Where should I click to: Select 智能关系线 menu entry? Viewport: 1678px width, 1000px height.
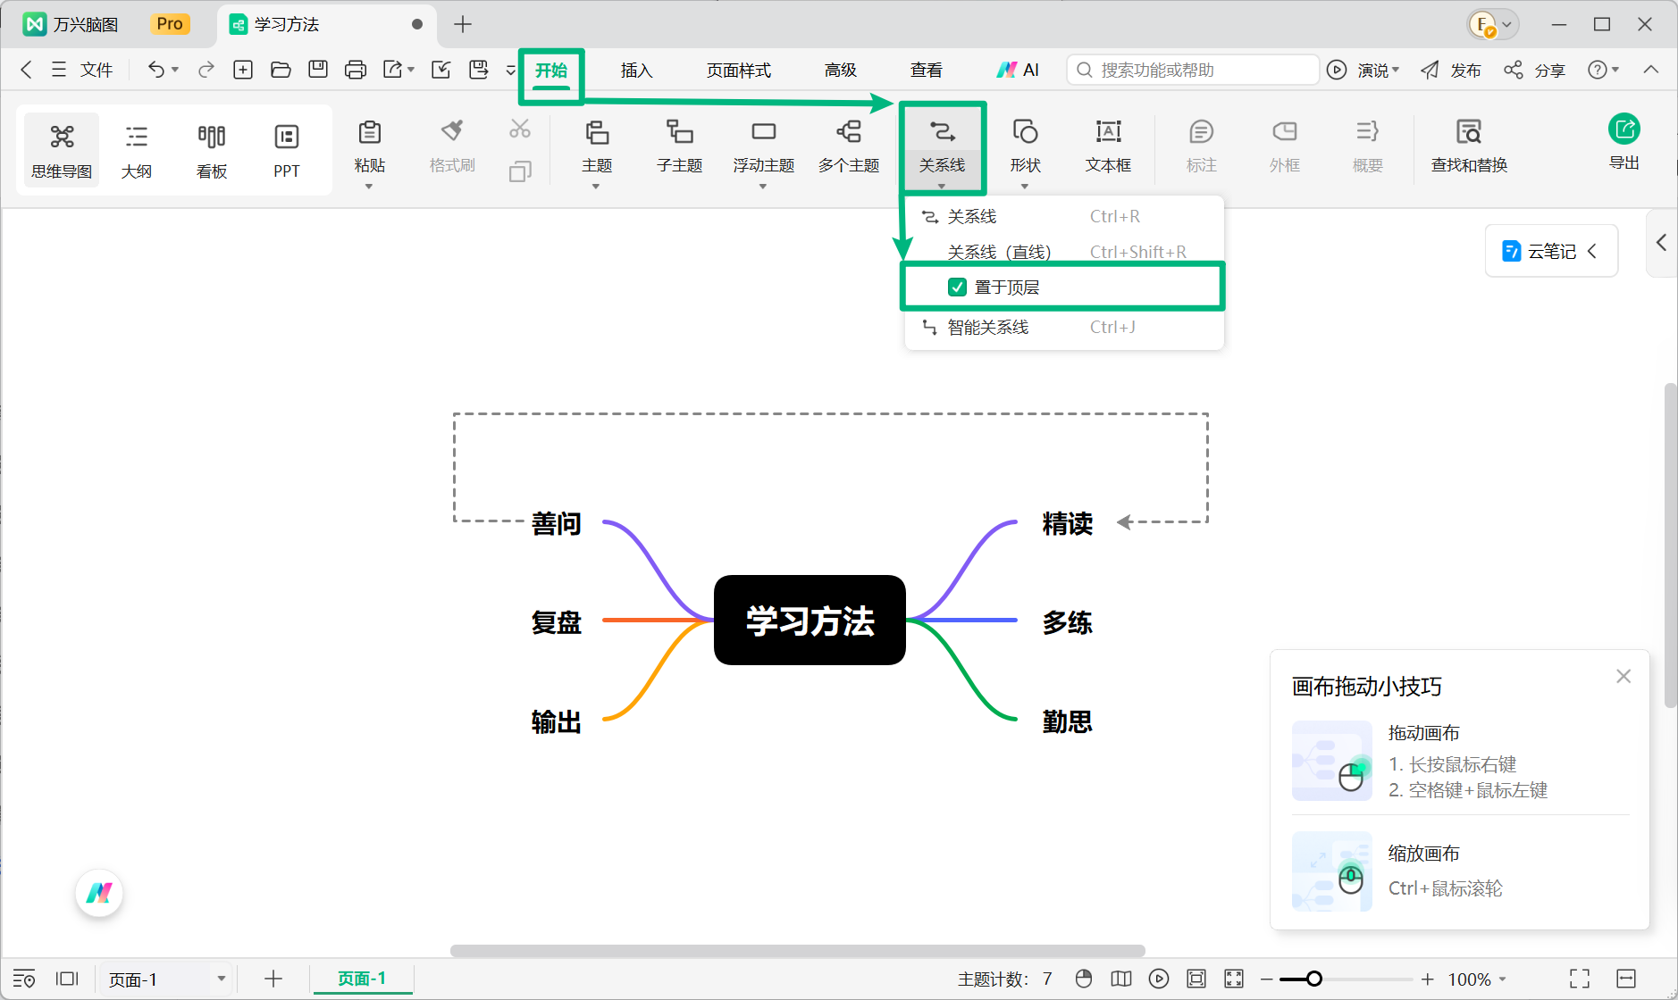[1063, 328]
